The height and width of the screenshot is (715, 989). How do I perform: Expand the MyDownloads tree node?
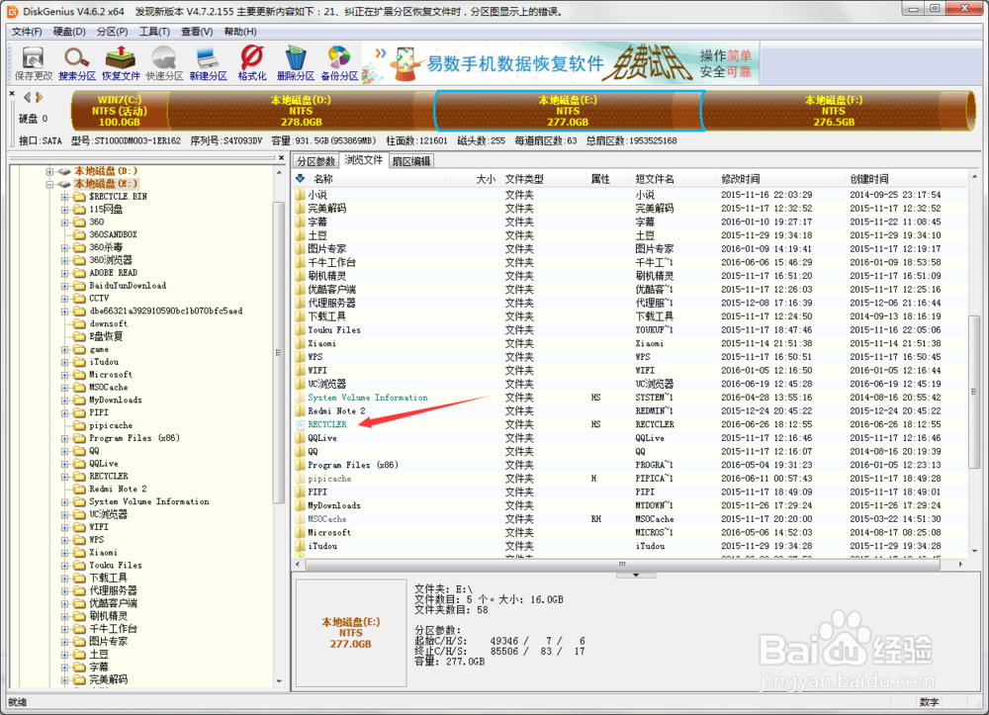click(x=64, y=400)
